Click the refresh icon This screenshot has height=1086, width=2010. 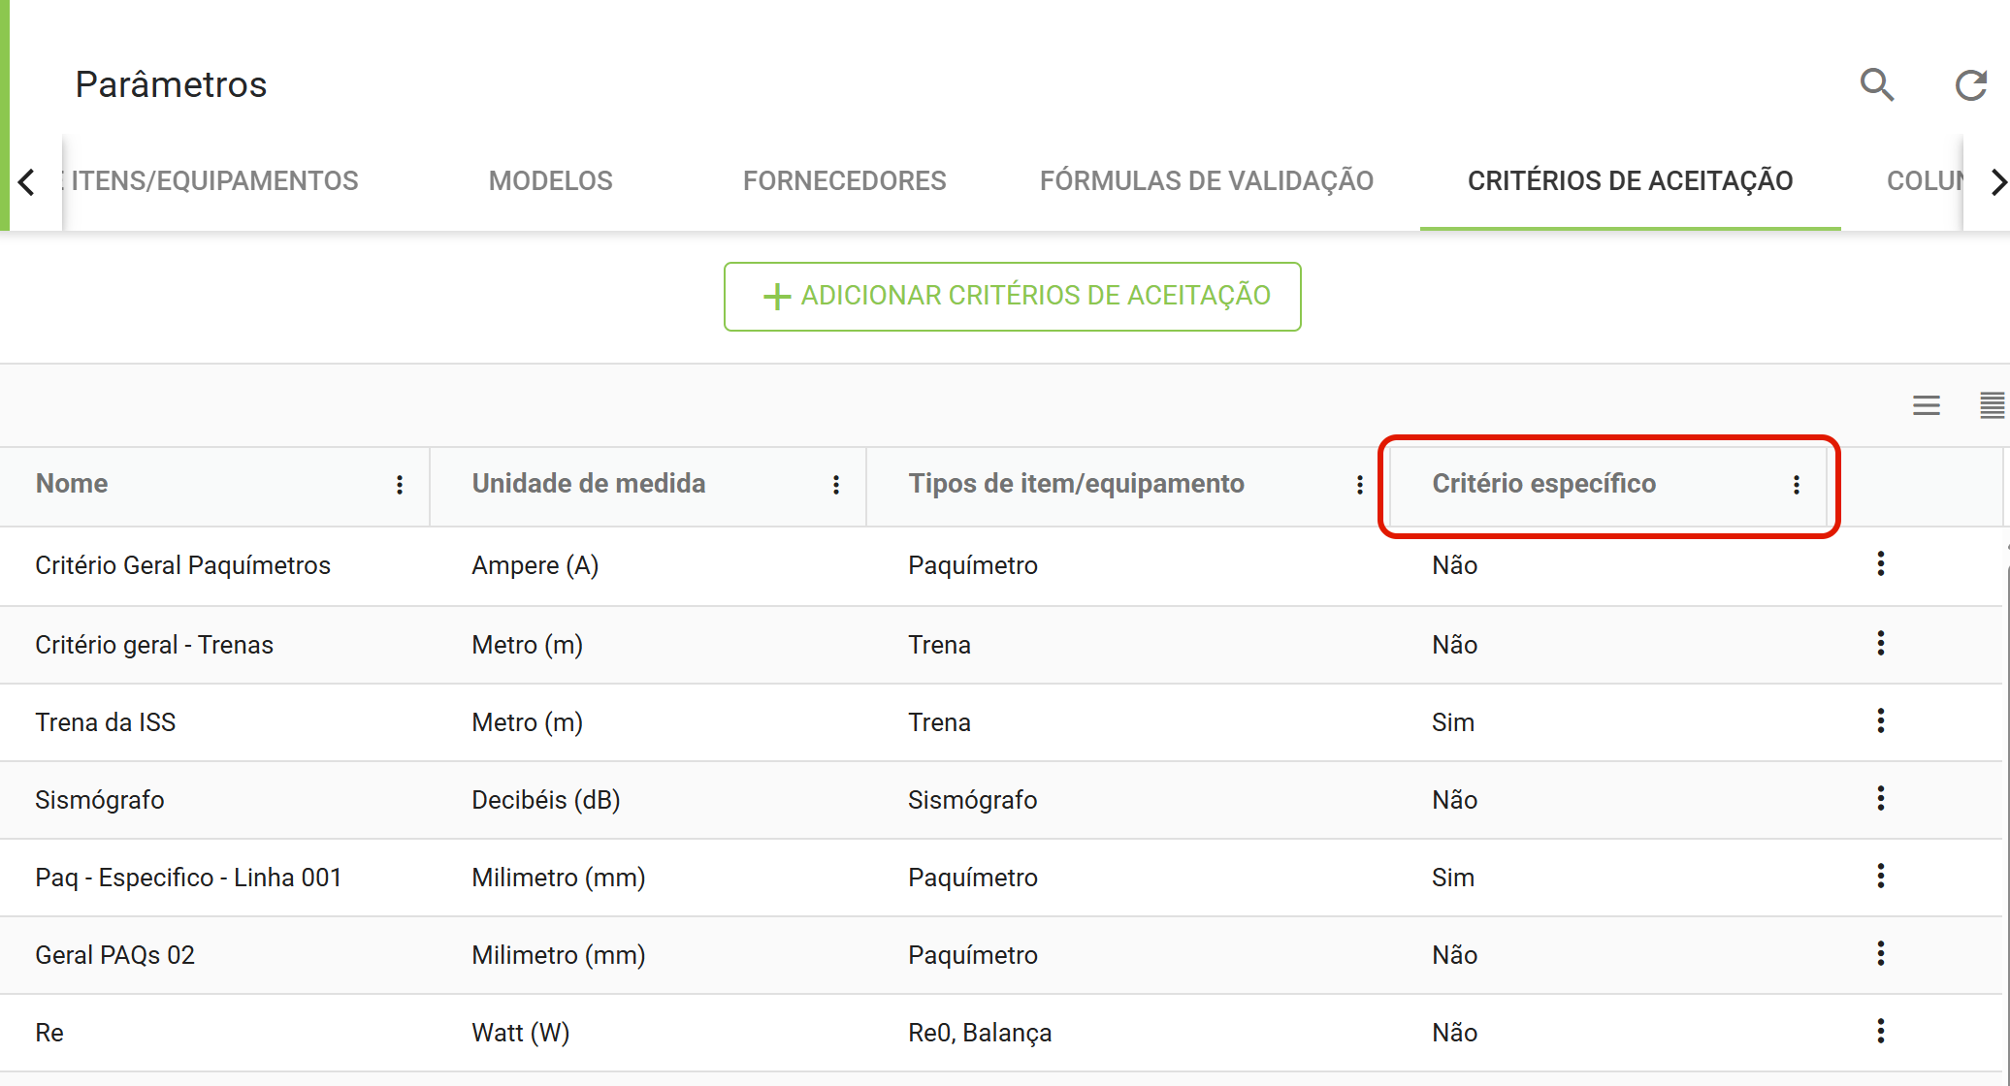click(x=1970, y=84)
